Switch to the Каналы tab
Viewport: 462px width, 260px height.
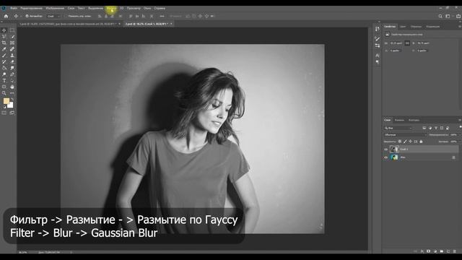click(399, 120)
